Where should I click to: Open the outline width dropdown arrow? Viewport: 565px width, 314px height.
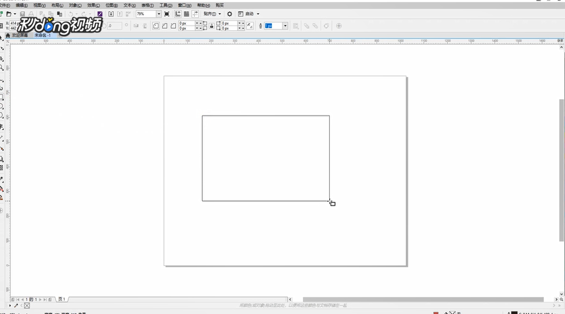point(285,26)
